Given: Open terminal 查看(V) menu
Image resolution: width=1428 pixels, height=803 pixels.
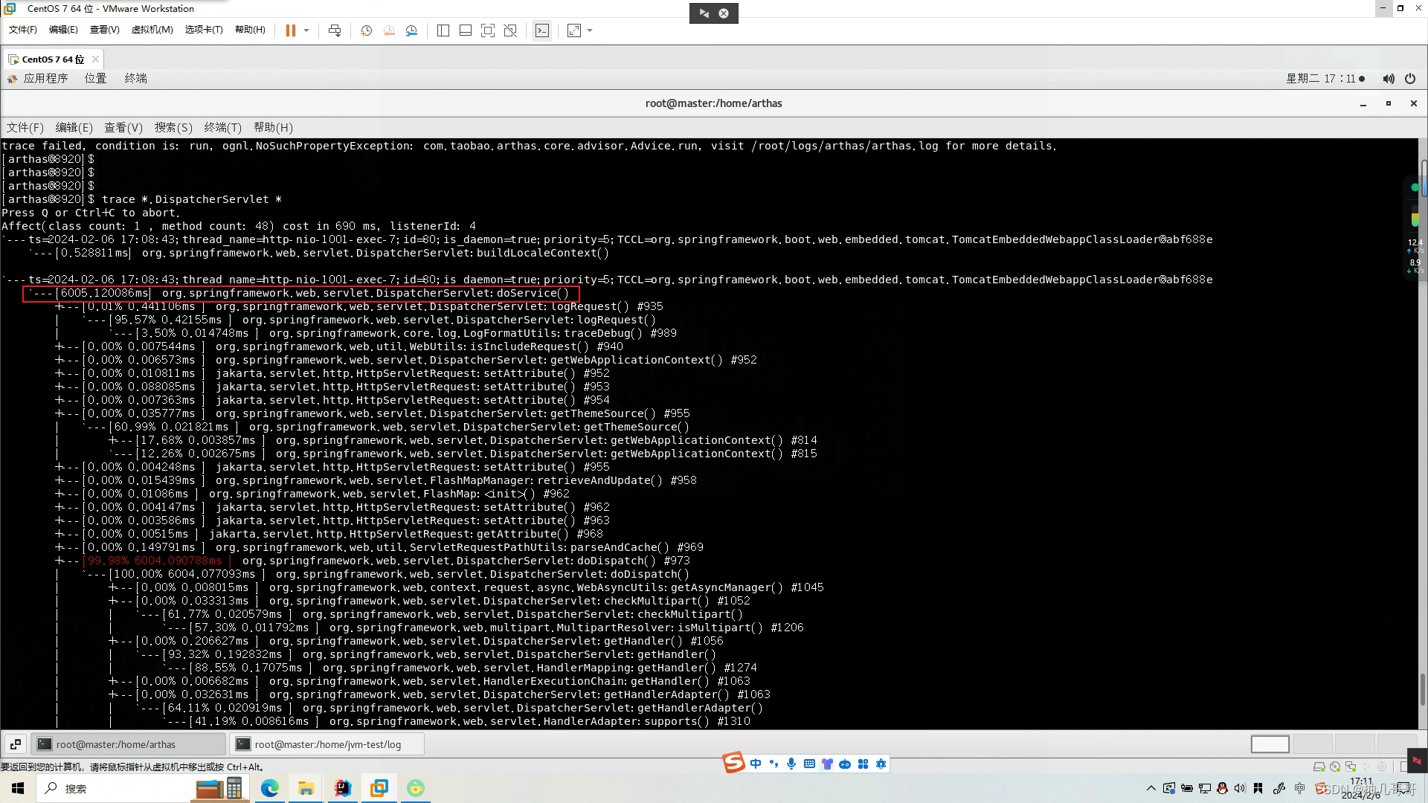Looking at the screenshot, I should [x=123, y=128].
